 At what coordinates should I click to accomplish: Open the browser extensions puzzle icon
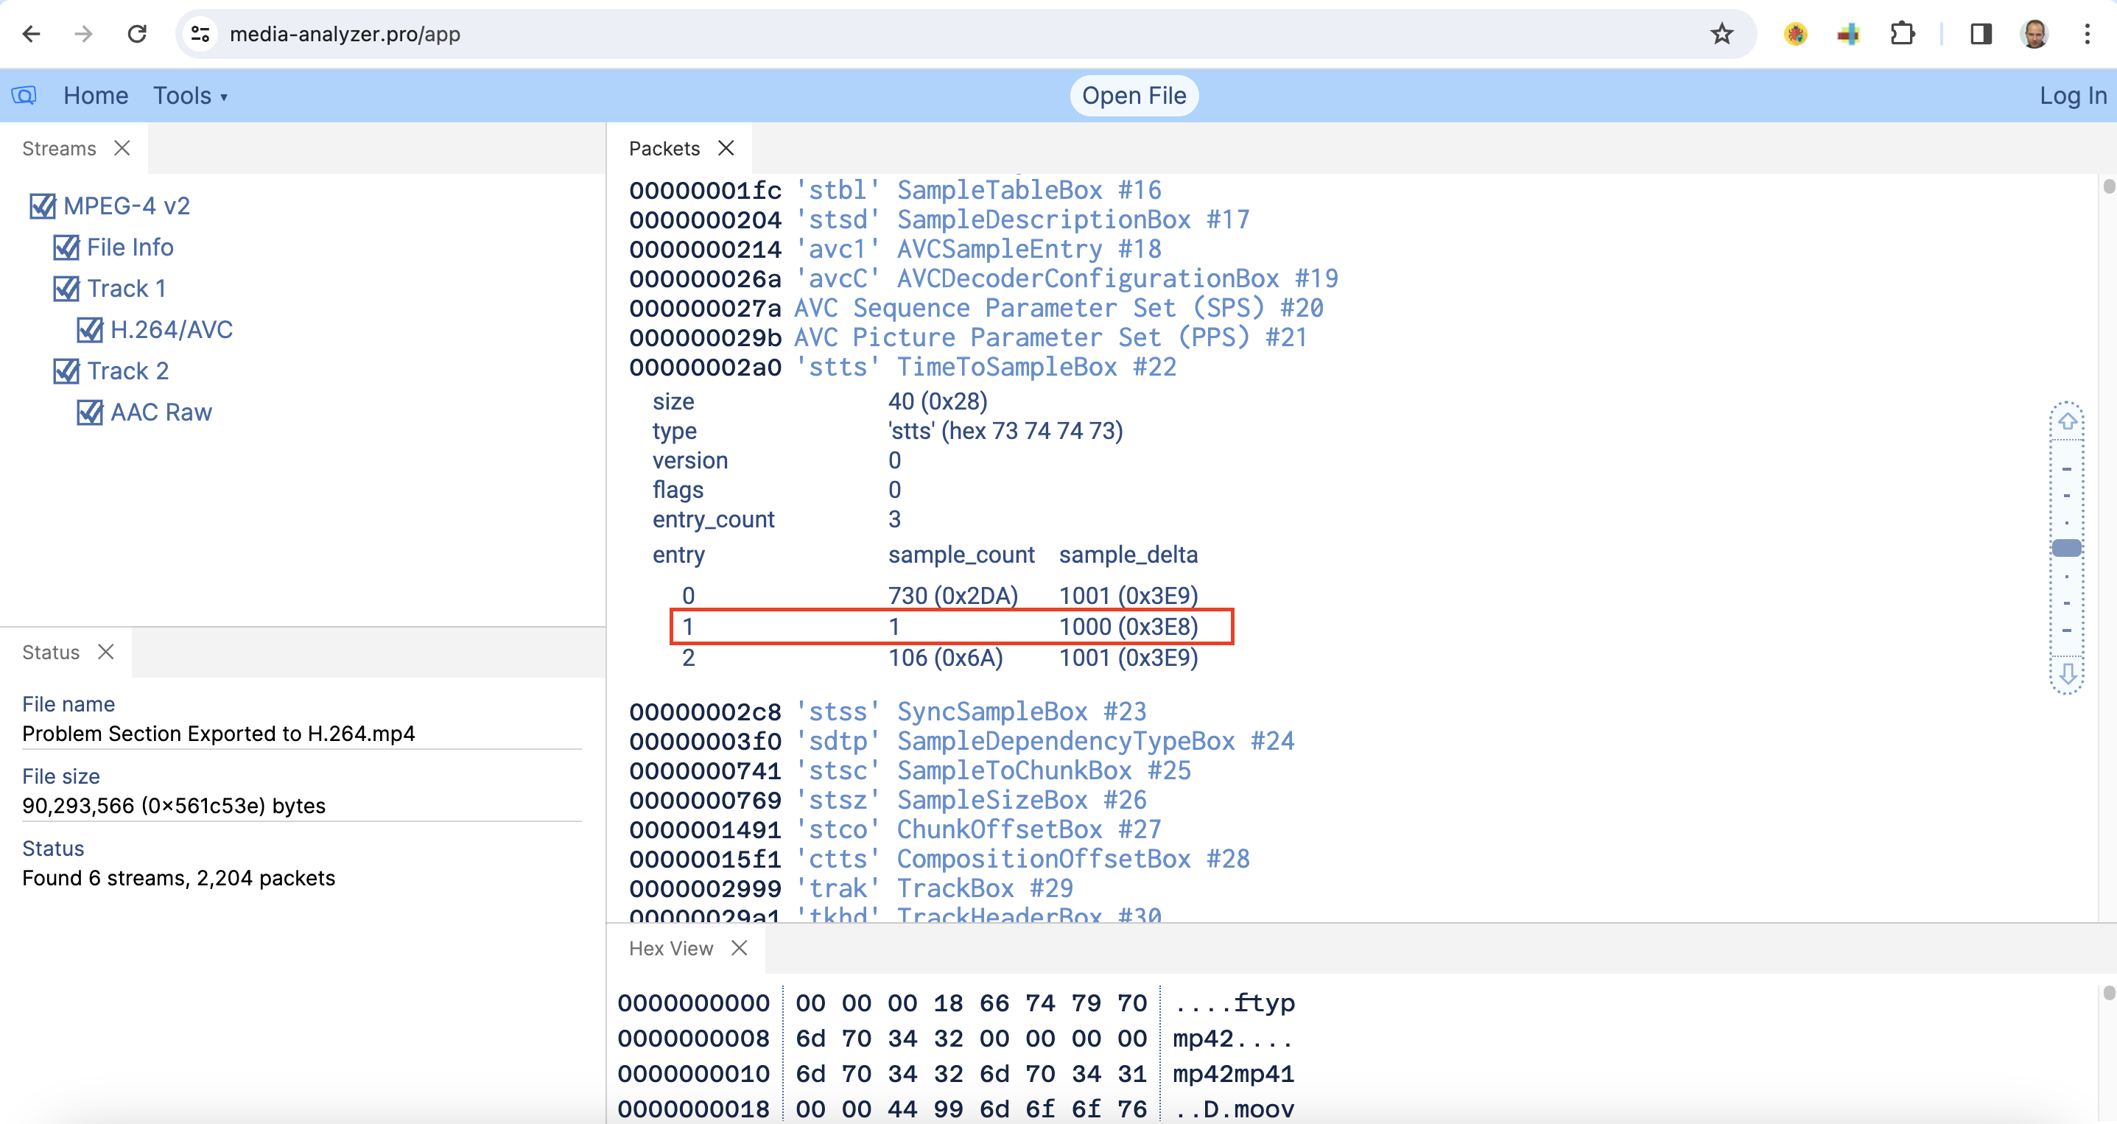pyautogui.click(x=1903, y=34)
